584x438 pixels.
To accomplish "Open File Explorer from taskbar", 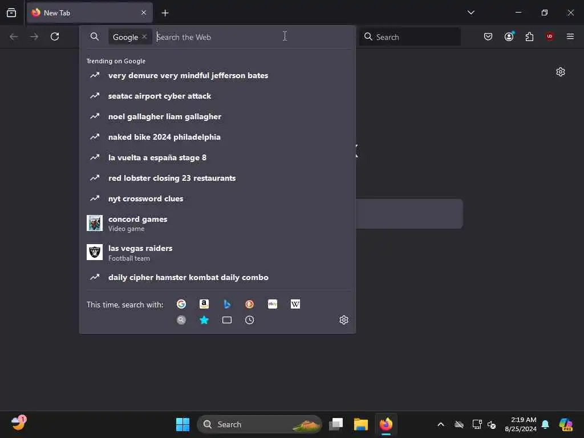I will click(360, 424).
